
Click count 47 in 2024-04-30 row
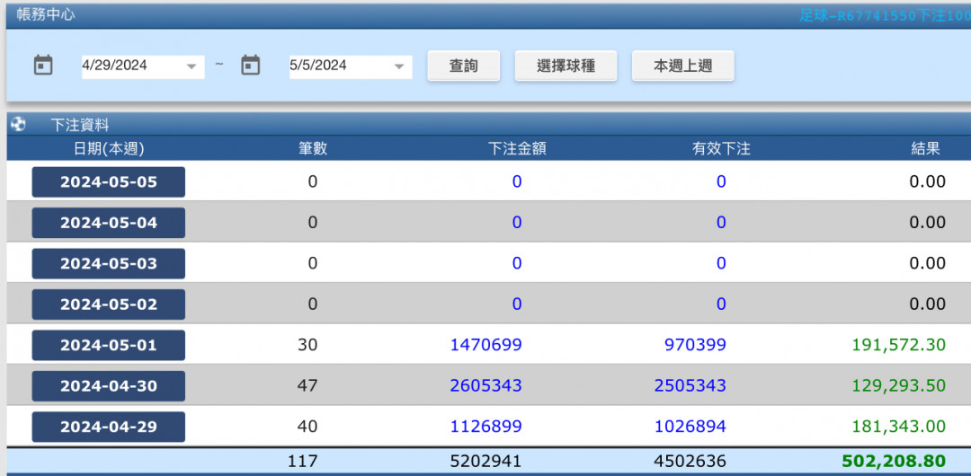[307, 385]
